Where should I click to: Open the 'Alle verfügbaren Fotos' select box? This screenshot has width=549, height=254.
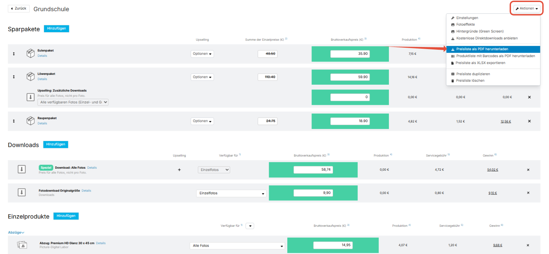(x=73, y=102)
